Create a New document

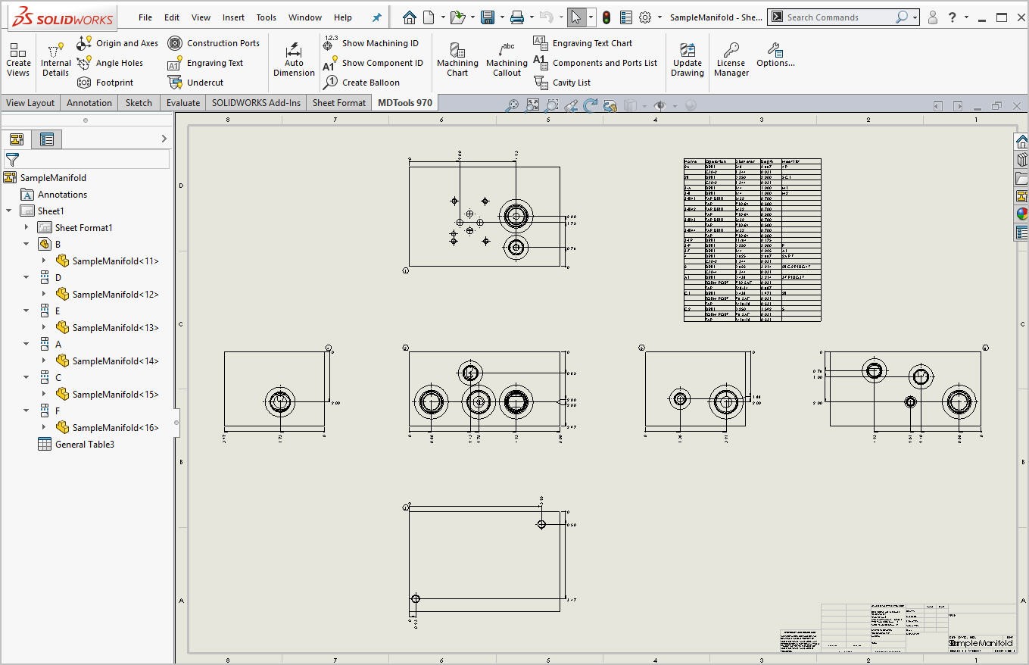point(429,17)
